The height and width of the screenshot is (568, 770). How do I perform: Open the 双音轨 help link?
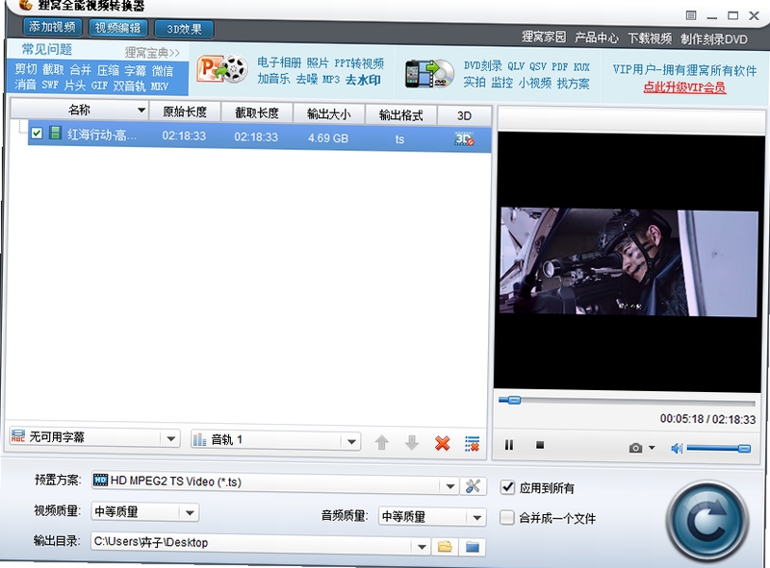coord(129,86)
